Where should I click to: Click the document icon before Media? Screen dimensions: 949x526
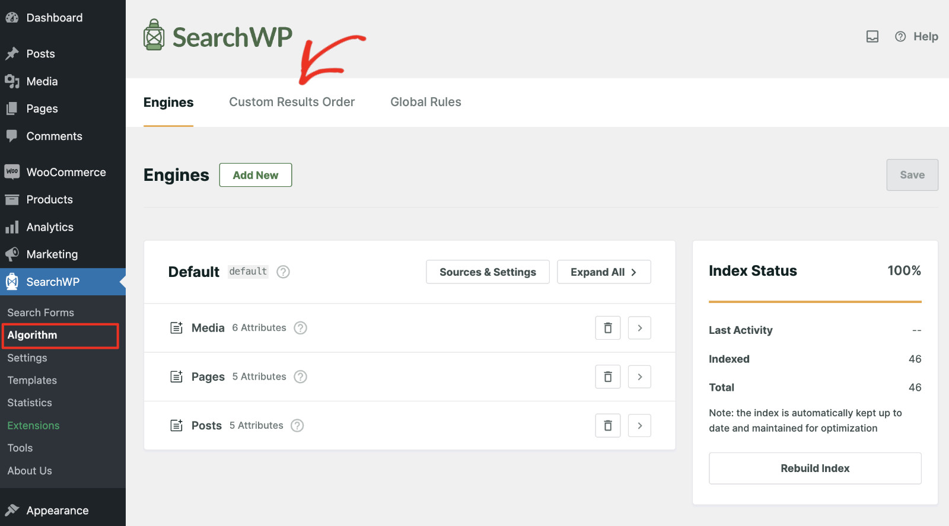click(177, 328)
